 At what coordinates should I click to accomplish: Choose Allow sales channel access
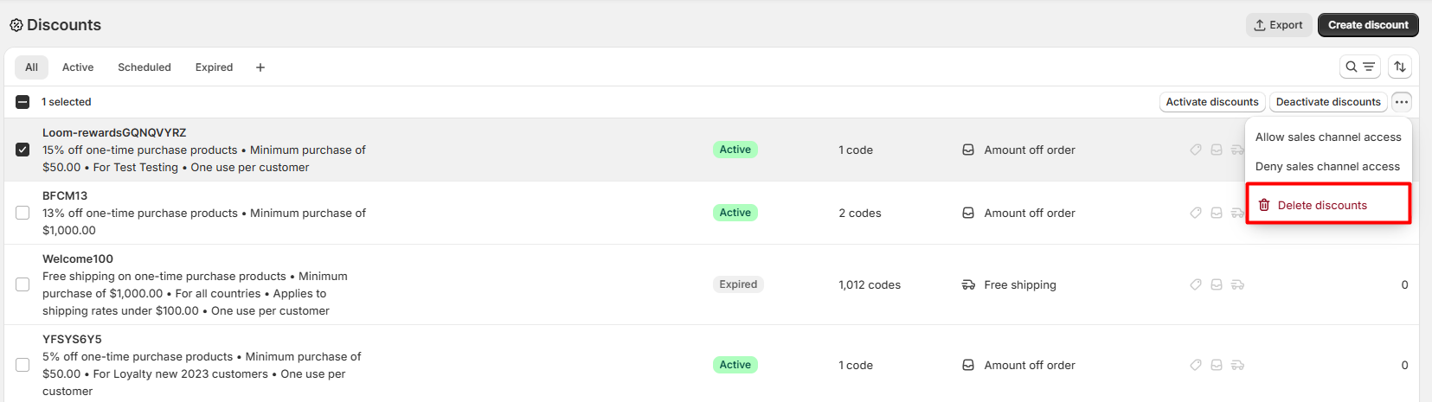(x=1328, y=137)
